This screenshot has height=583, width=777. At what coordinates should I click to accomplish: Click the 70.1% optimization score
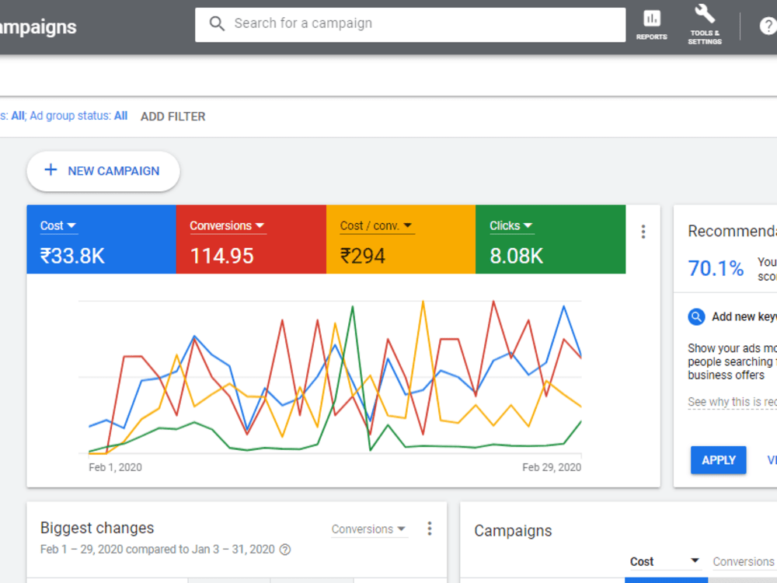pyautogui.click(x=716, y=268)
